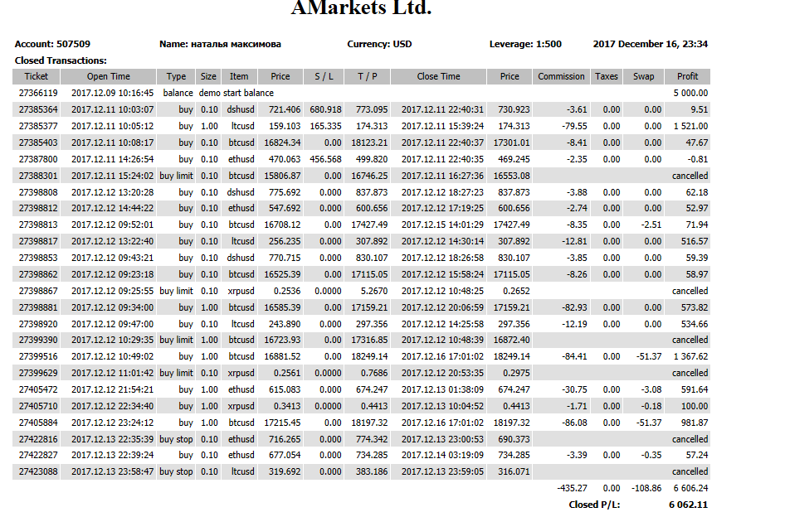785x517 pixels.
Task: Click ticket number 27398920
Action: tap(38, 324)
